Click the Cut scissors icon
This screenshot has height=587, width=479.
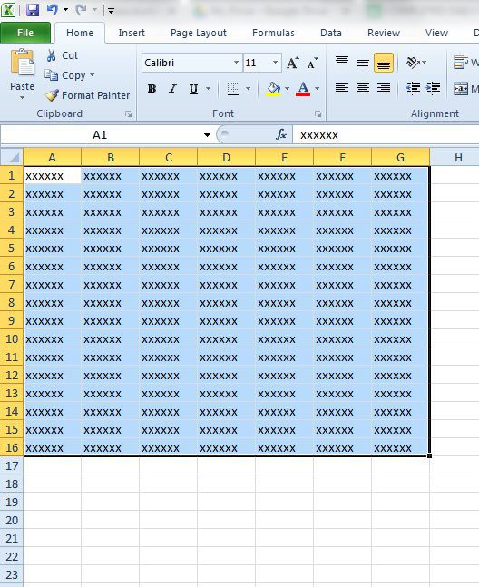(52, 55)
